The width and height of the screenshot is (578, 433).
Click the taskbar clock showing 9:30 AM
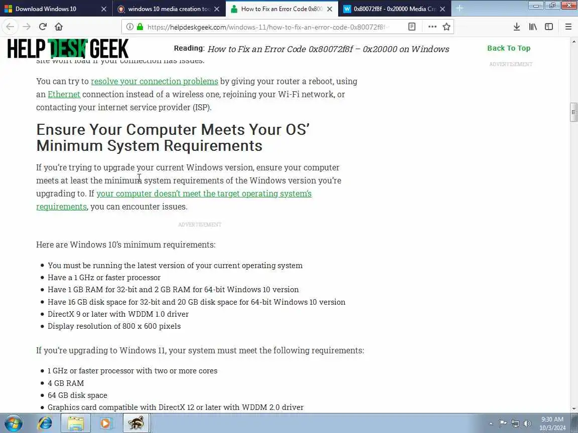click(x=552, y=423)
